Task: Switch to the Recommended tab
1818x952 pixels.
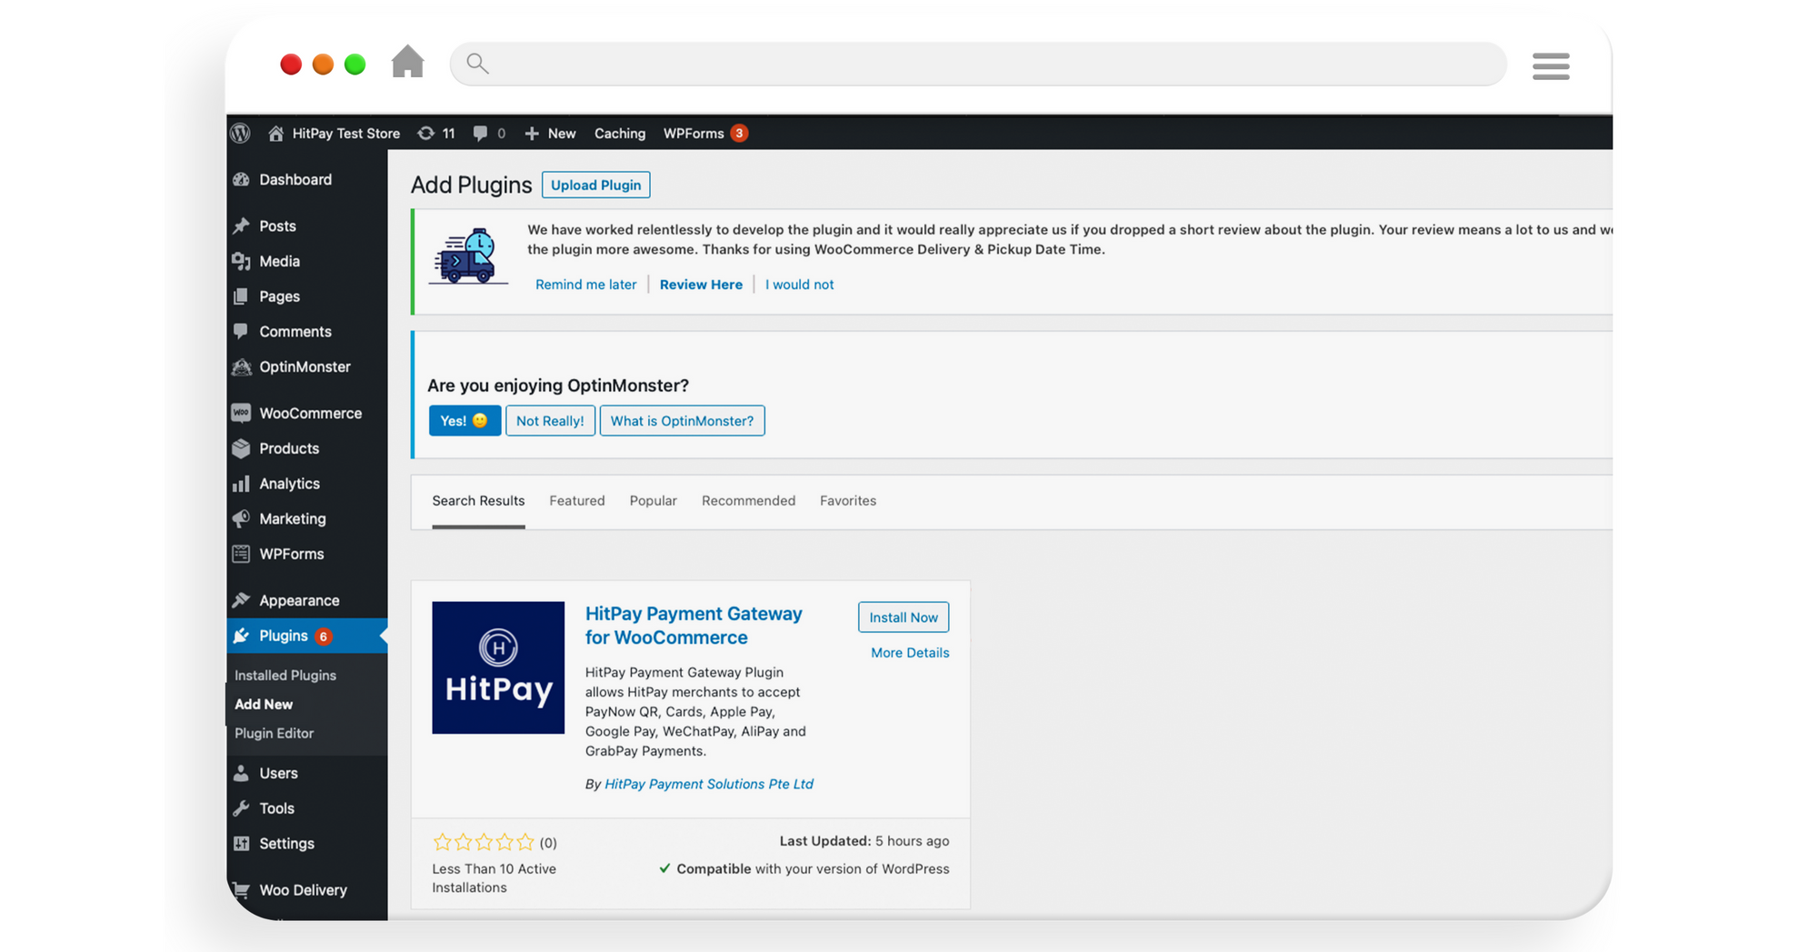Action: 748,500
